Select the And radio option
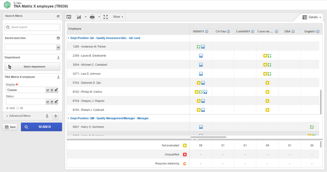 pos(7,108)
